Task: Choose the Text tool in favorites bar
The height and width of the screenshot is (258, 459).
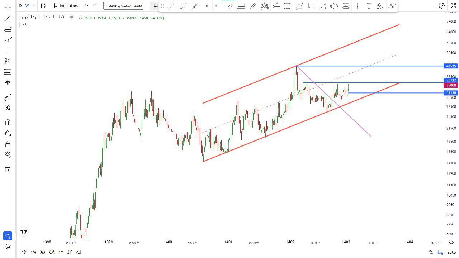Action: pyautogui.click(x=369, y=6)
